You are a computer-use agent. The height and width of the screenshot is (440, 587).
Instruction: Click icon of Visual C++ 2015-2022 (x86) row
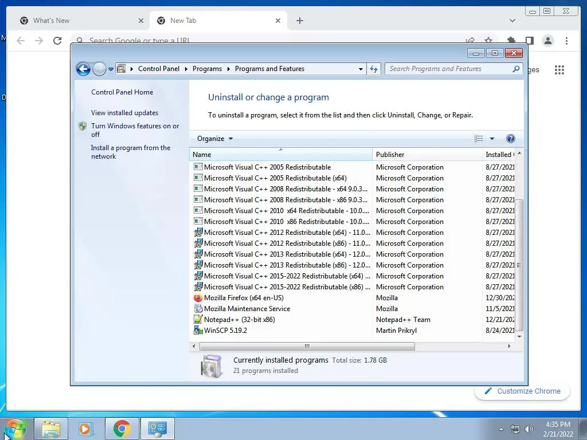coord(198,286)
